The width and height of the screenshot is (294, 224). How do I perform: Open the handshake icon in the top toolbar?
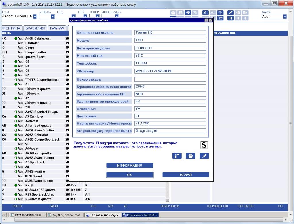click(188, 13)
